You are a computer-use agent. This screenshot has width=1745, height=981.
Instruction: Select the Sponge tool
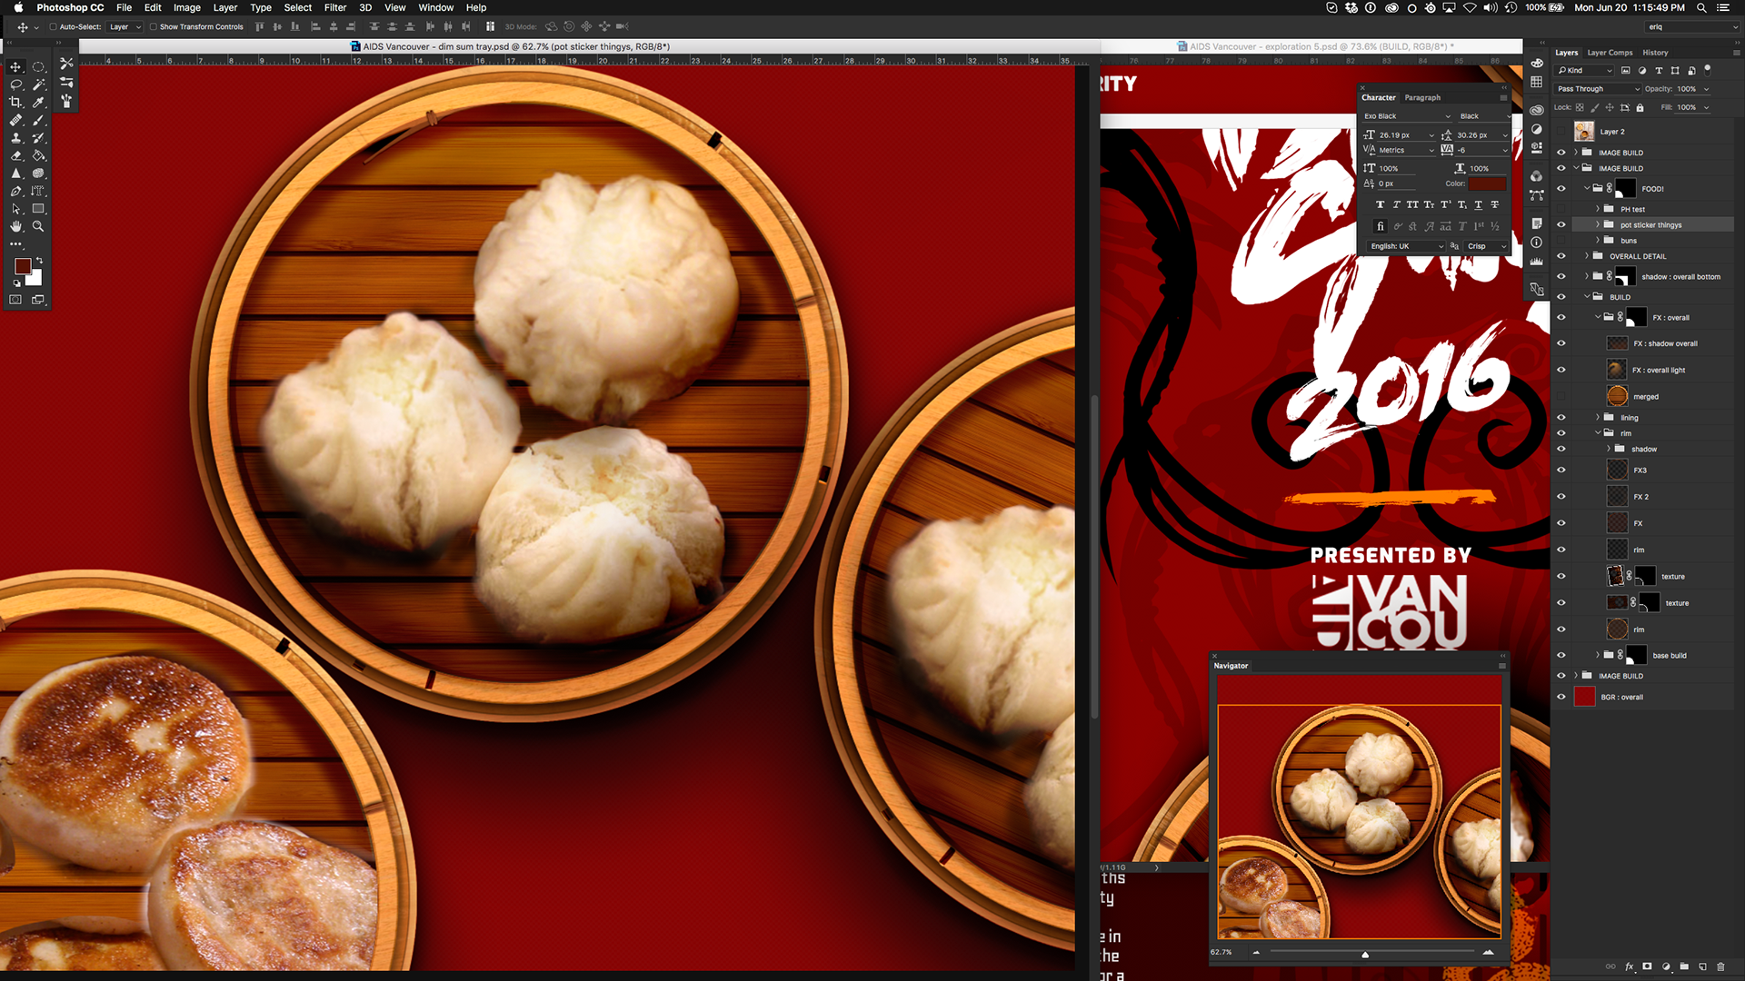point(38,173)
